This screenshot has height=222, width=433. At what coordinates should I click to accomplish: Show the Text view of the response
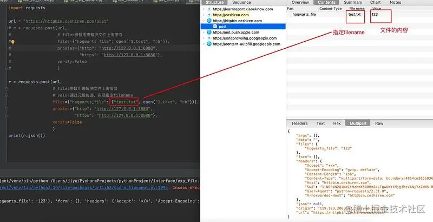pyautogui.click(x=320, y=123)
